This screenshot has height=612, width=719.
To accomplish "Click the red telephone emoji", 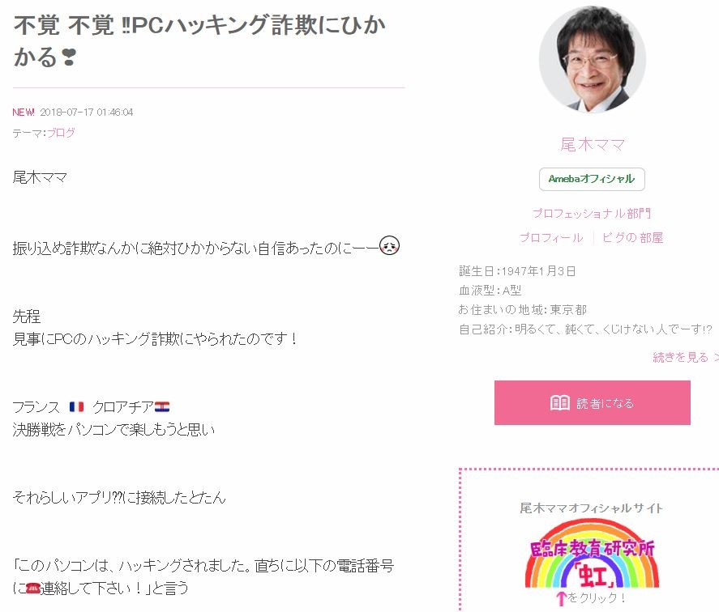I will (32, 589).
